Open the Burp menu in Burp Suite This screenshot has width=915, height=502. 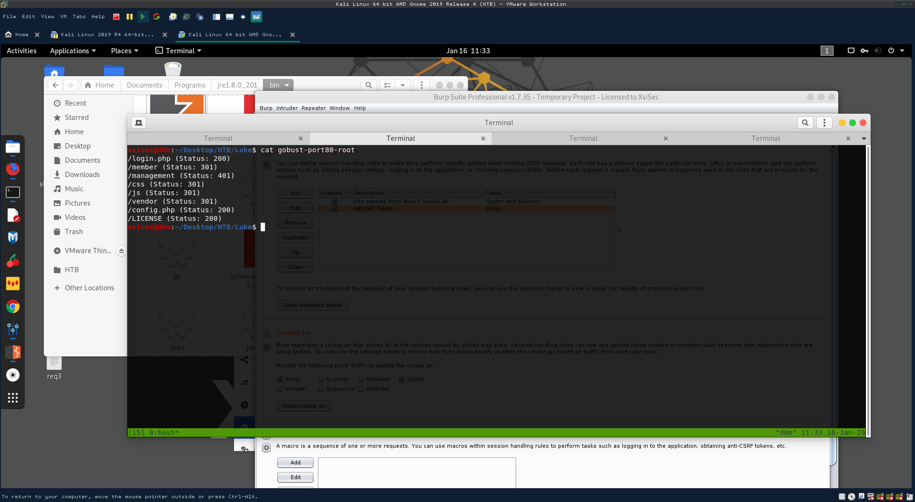[266, 108]
